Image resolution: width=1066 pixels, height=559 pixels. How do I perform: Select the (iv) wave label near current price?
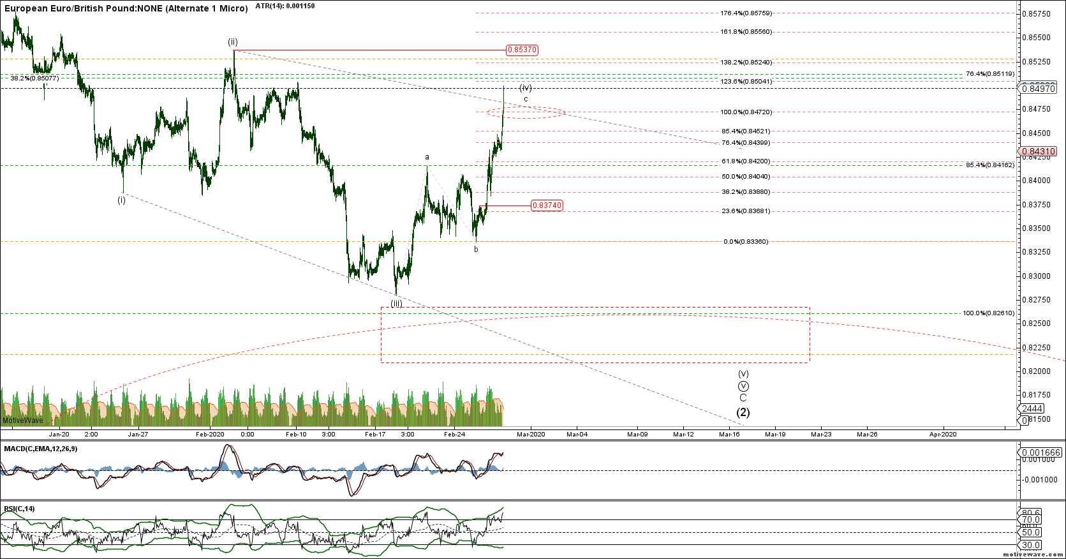coord(525,87)
